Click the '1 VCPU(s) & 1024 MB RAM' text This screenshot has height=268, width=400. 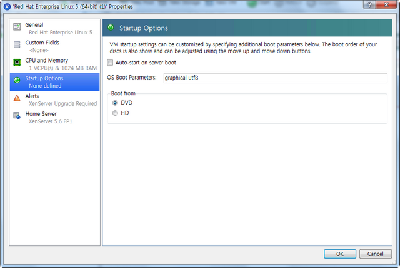click(62, 68)
